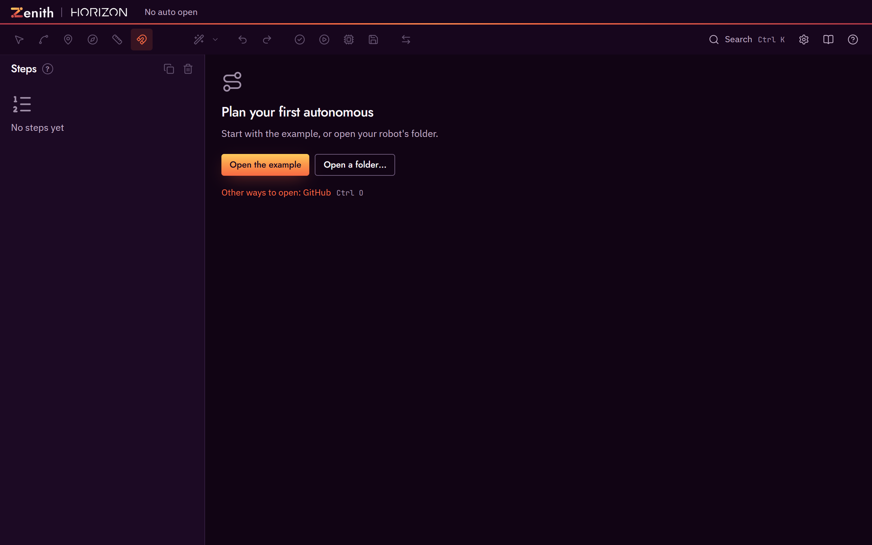Click the floppy disk save icon
872x545 pixels.
pos(373,40)
